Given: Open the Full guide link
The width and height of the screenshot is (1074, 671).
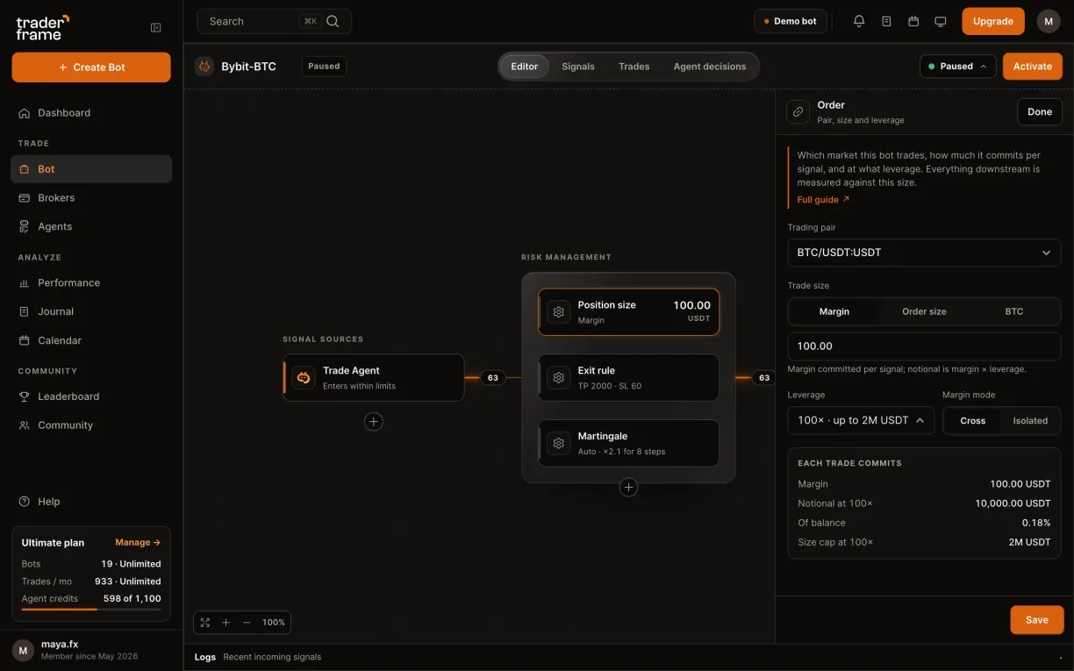Looking at the screenshot, I should tap(823, 200).
